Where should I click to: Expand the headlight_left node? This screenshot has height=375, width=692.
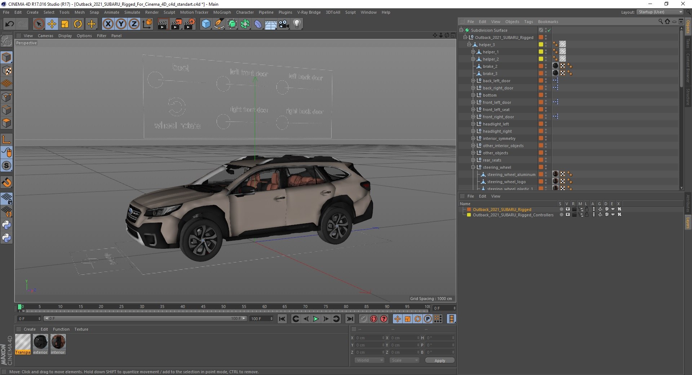point(473,124)
